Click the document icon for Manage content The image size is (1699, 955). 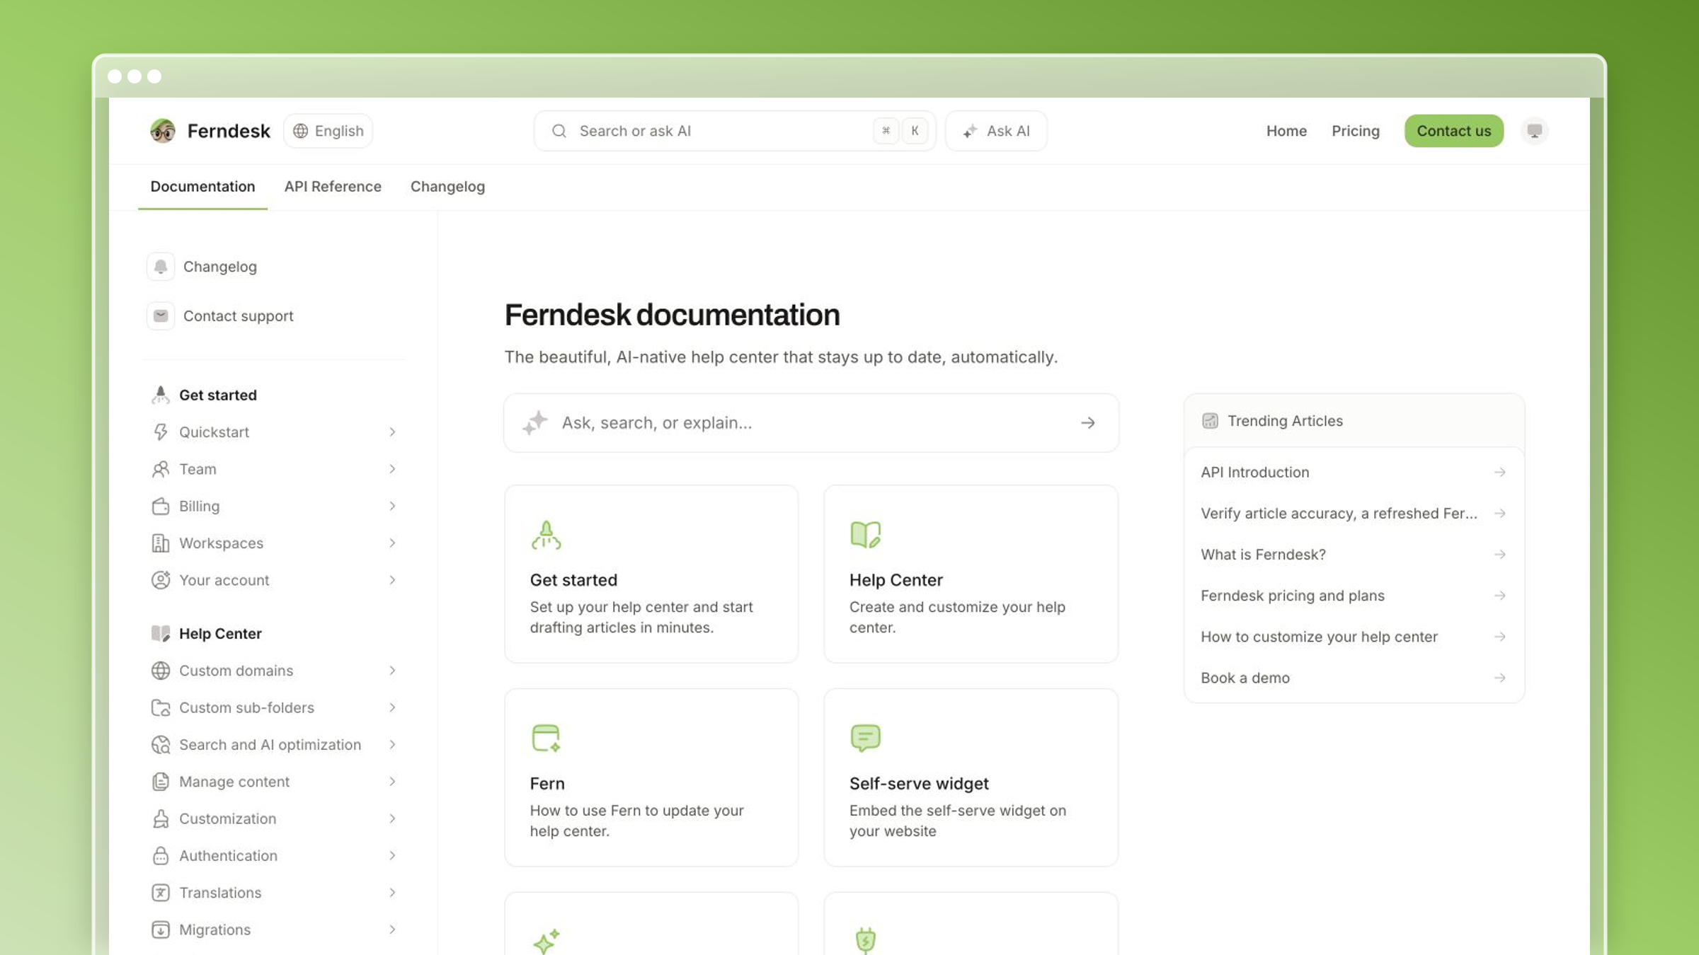[161, 782]
